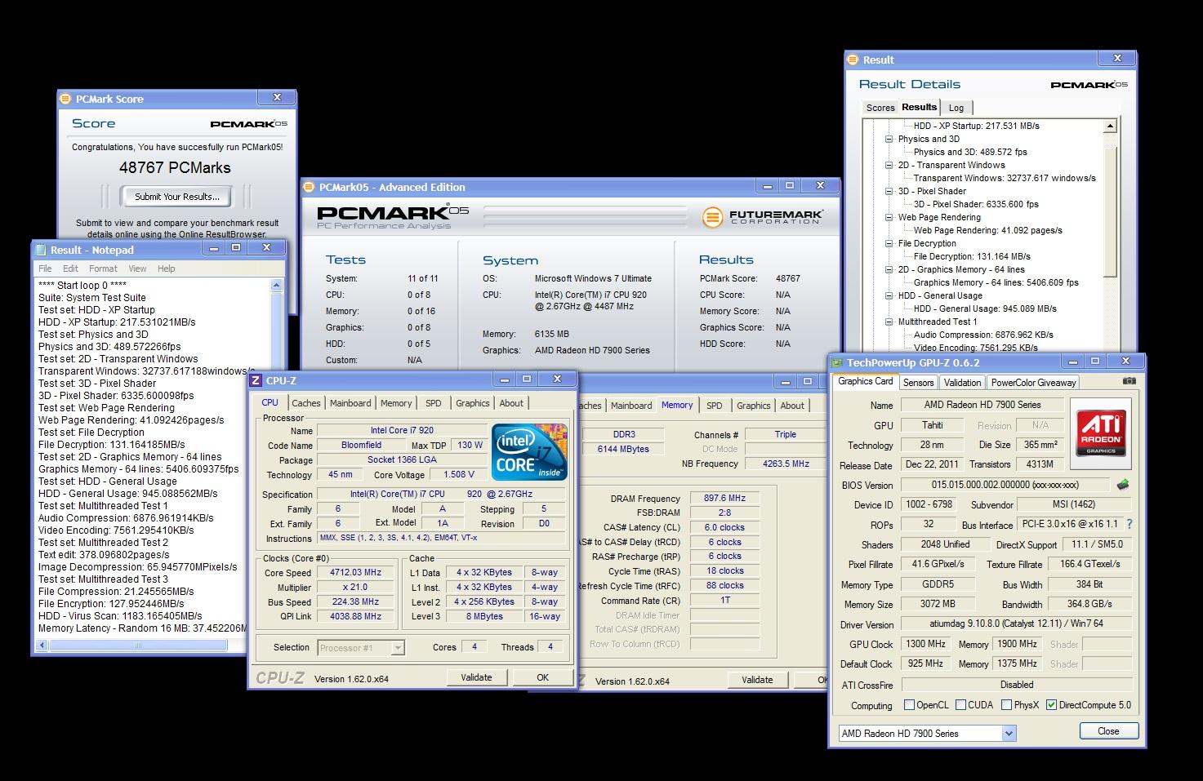
Task: Collapse the 3D - Pixel Shader node
Action: point(889,191)
